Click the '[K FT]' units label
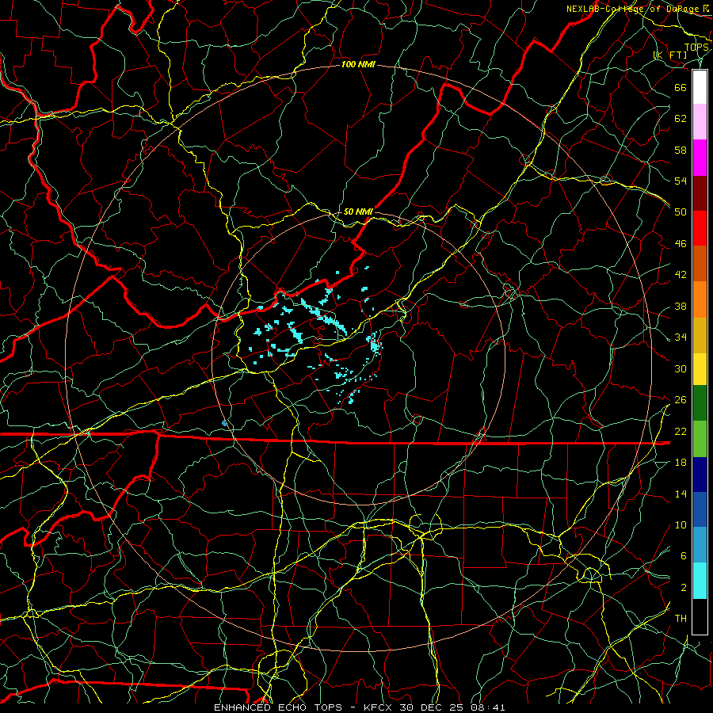The height and width of the screenshot is (713, 713). pos(670,55)
